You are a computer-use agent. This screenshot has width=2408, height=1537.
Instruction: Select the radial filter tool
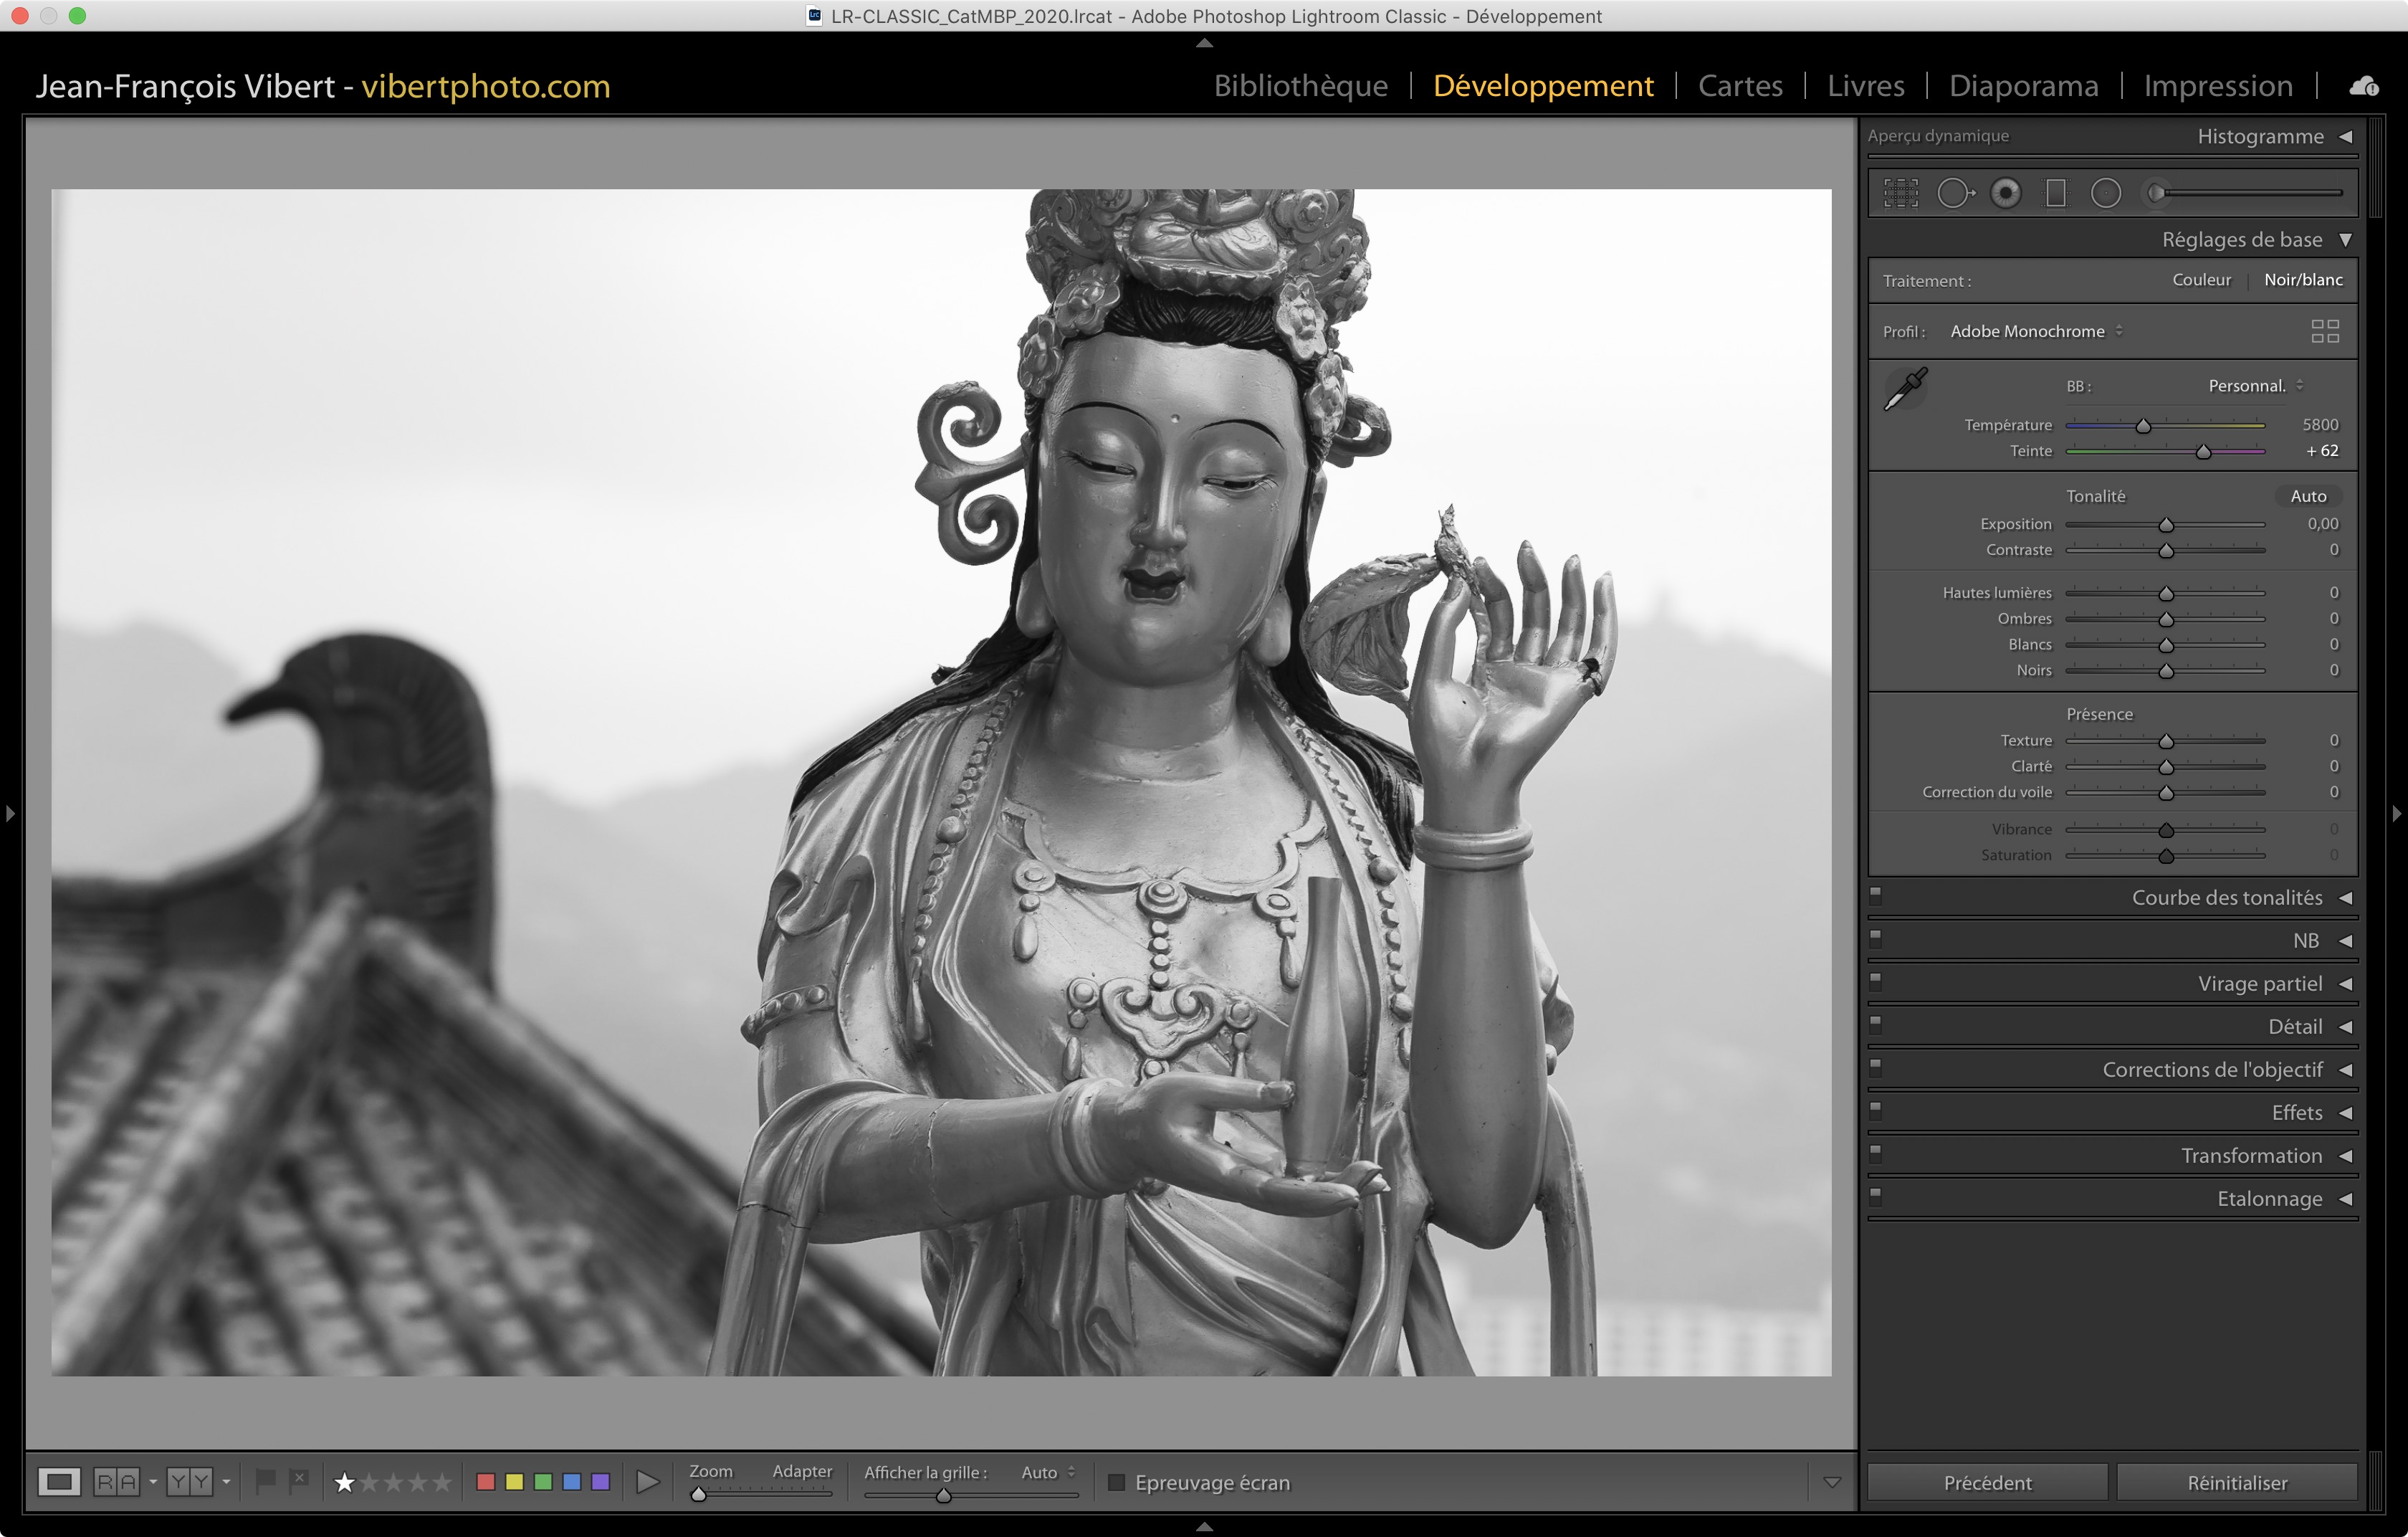click(2106, 193)
